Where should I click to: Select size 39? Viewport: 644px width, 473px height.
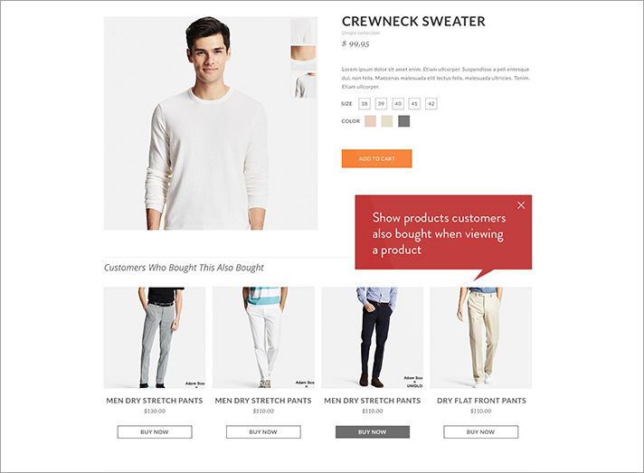[381, 104]
